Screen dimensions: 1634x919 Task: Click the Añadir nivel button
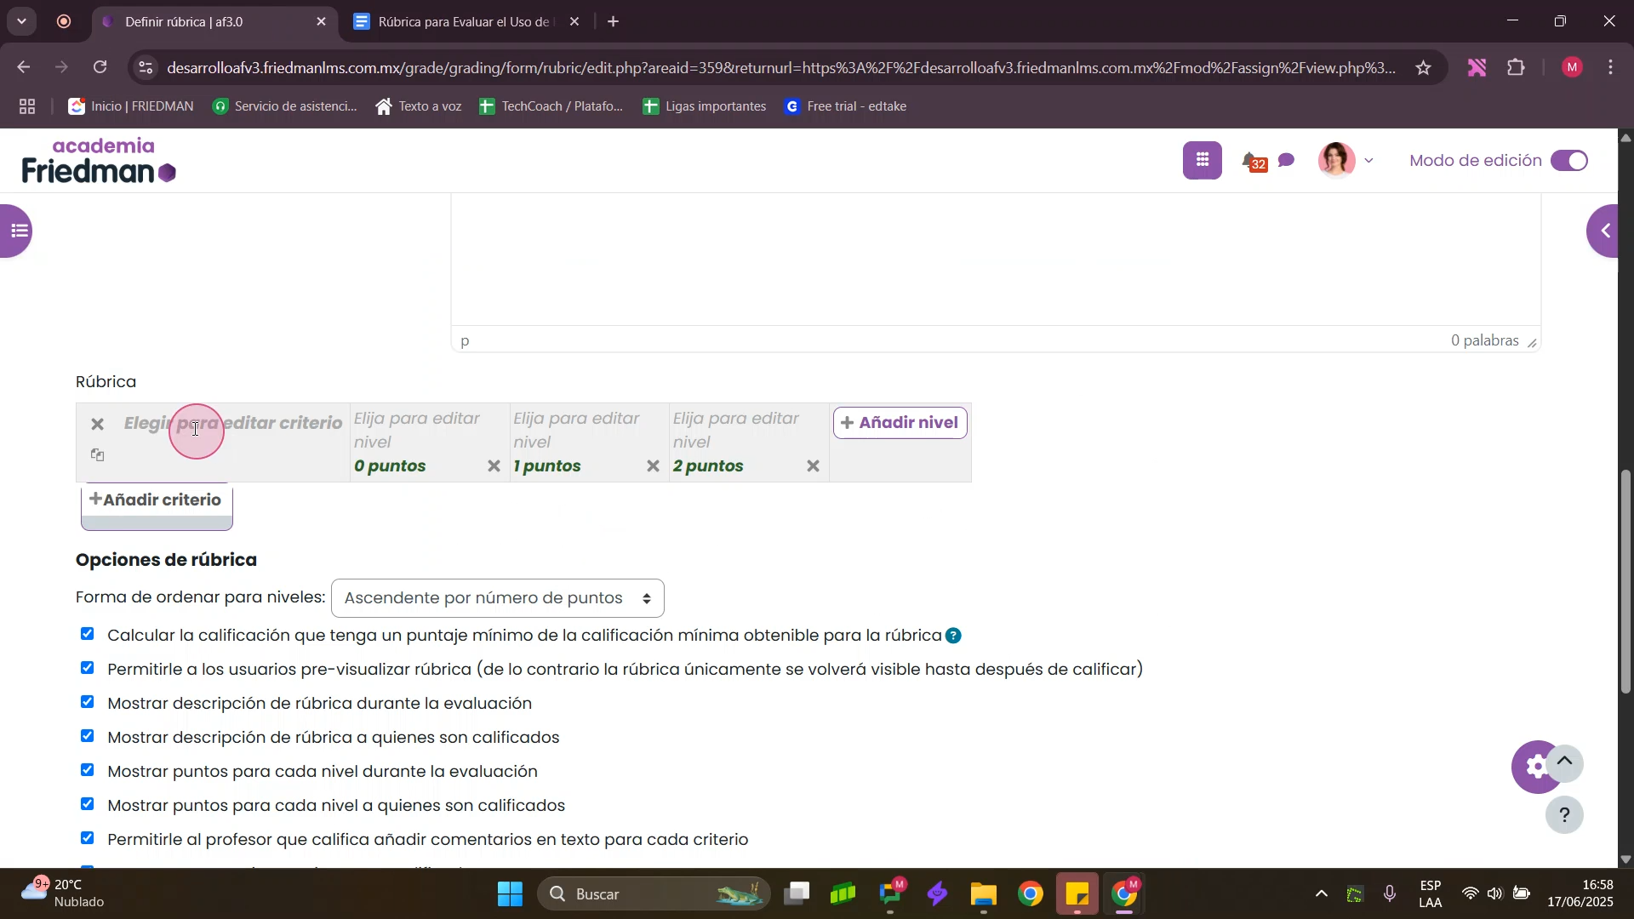click(x=900, y=423)
